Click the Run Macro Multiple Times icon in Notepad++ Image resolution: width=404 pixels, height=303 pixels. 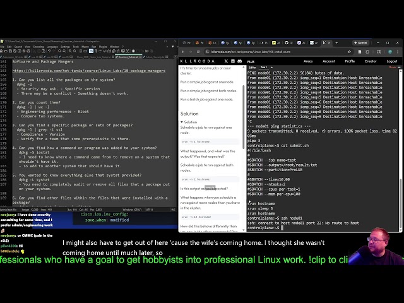coord(147,51)
